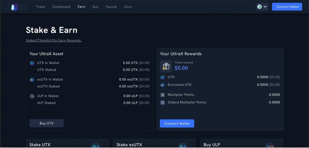Click the Multiplier Points row icon
309x148 pixels.
click(x=163, y=95)
